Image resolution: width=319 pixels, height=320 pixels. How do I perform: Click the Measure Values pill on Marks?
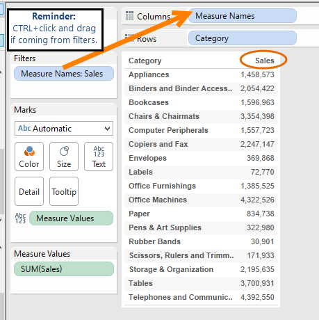point(71,218)
